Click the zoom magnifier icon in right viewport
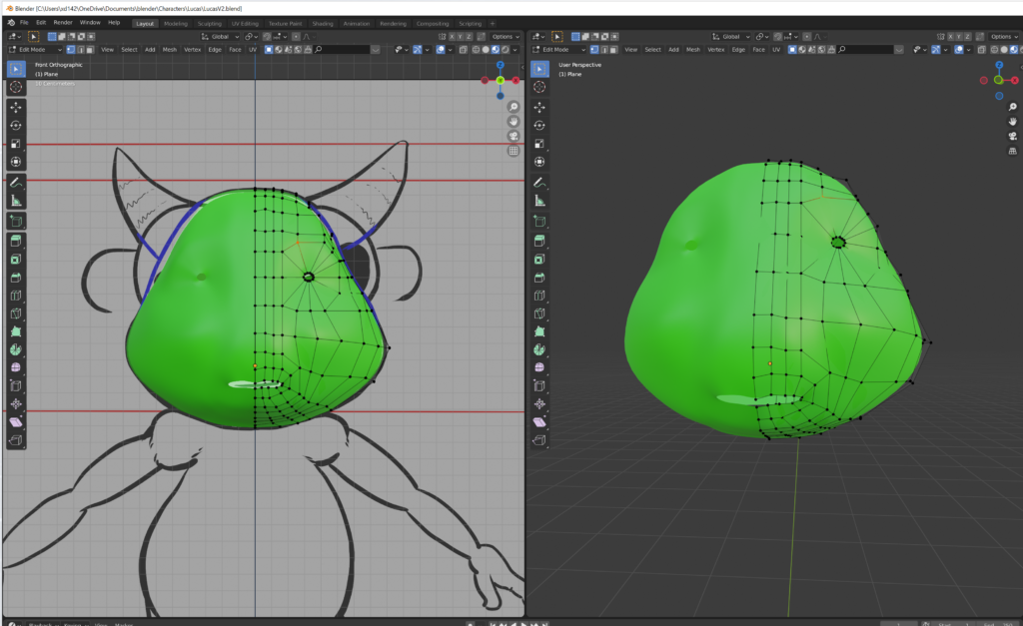Screen dimensions: 1023x626 pyautogui.click(x=1012, y=107)
